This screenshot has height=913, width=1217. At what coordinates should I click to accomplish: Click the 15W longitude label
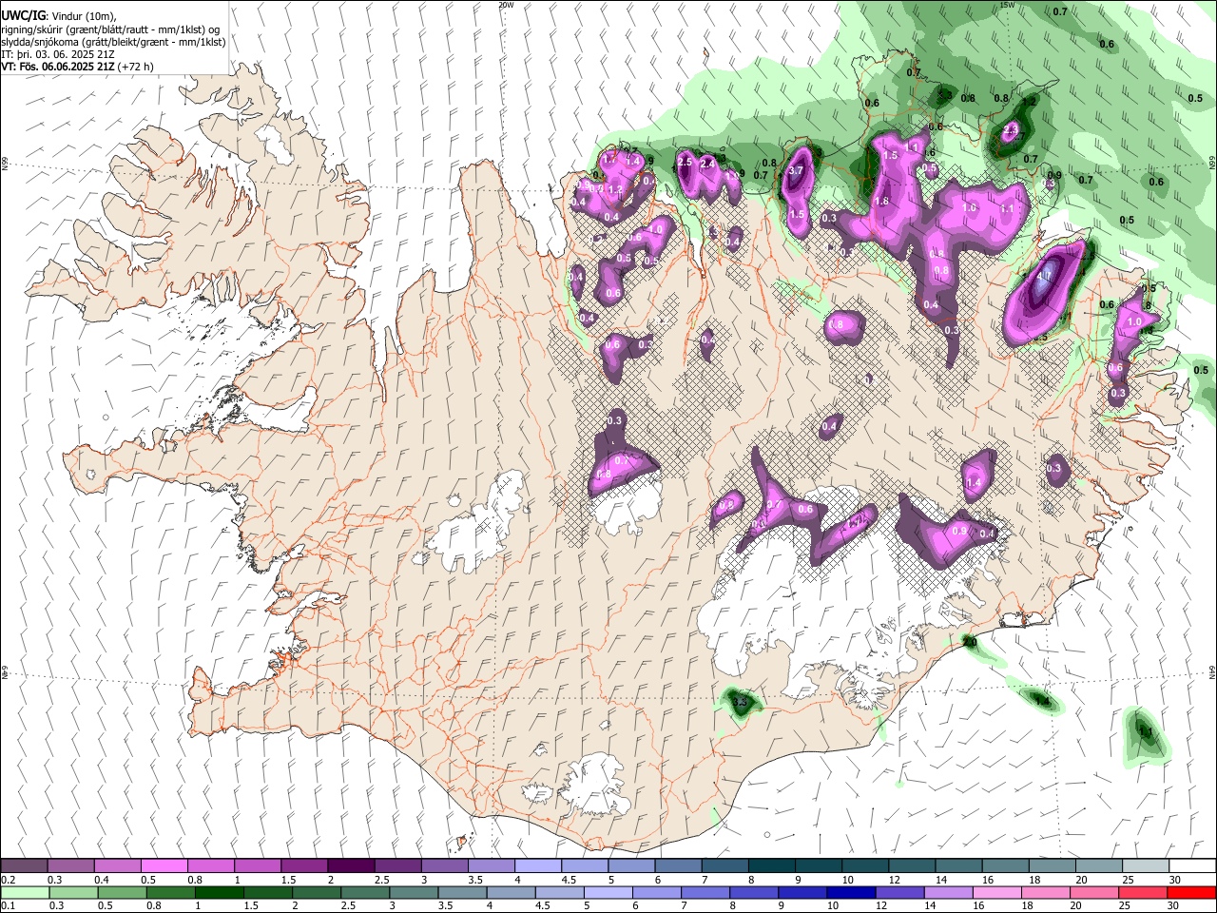tap(1008, 5)
